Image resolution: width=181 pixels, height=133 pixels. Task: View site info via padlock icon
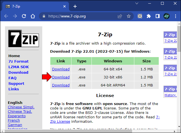point(44,16)
